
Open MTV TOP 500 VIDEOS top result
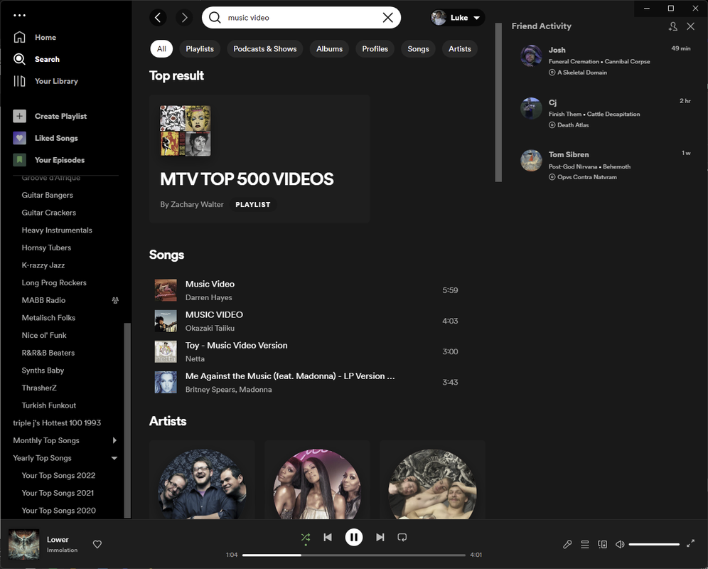click(x=259, y=159)
